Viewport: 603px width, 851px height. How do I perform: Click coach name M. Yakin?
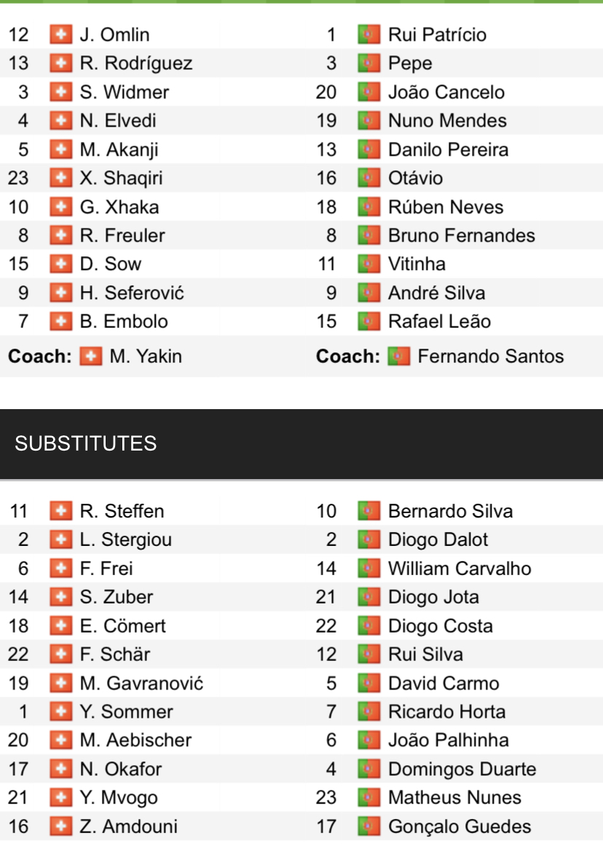pyautogui.click(x=146, y=356)
